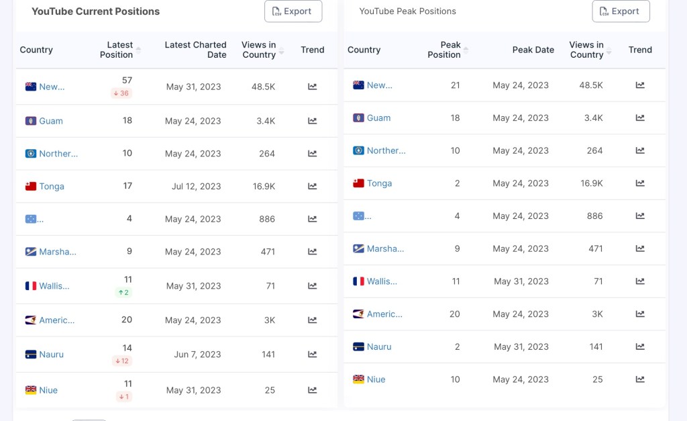Open Marshall Islands link in current positions

click(x=57, y=252)
